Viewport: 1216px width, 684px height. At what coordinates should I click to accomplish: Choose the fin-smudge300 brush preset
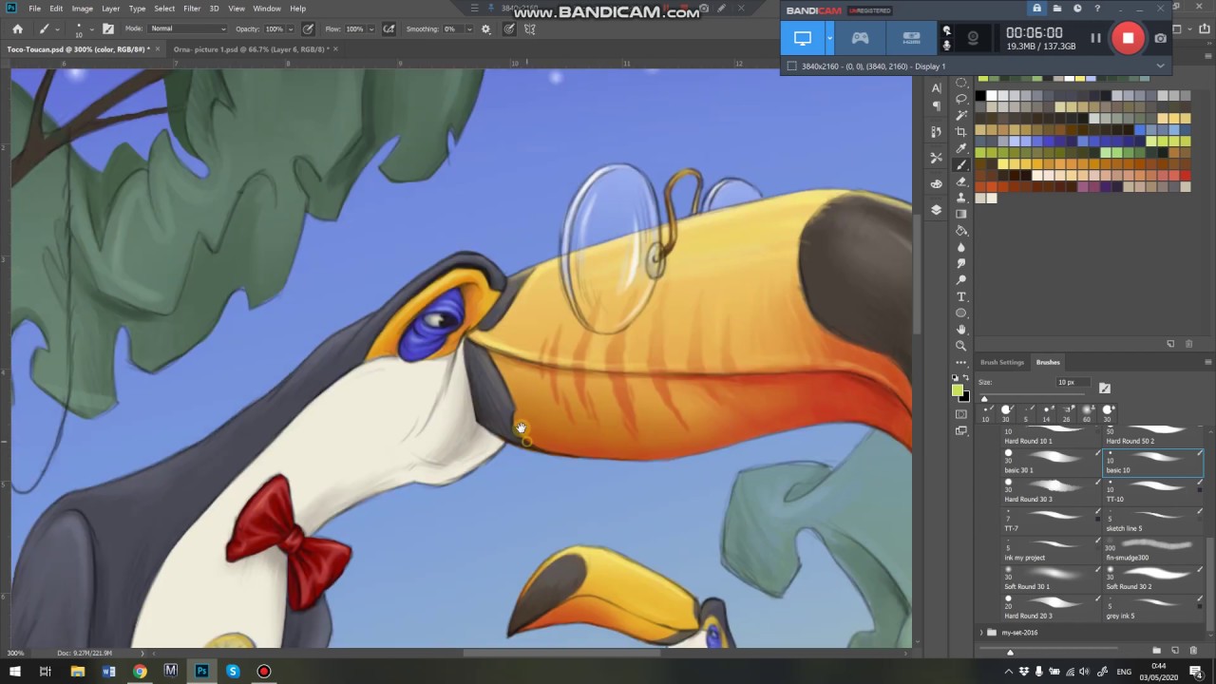point(1151,548)
